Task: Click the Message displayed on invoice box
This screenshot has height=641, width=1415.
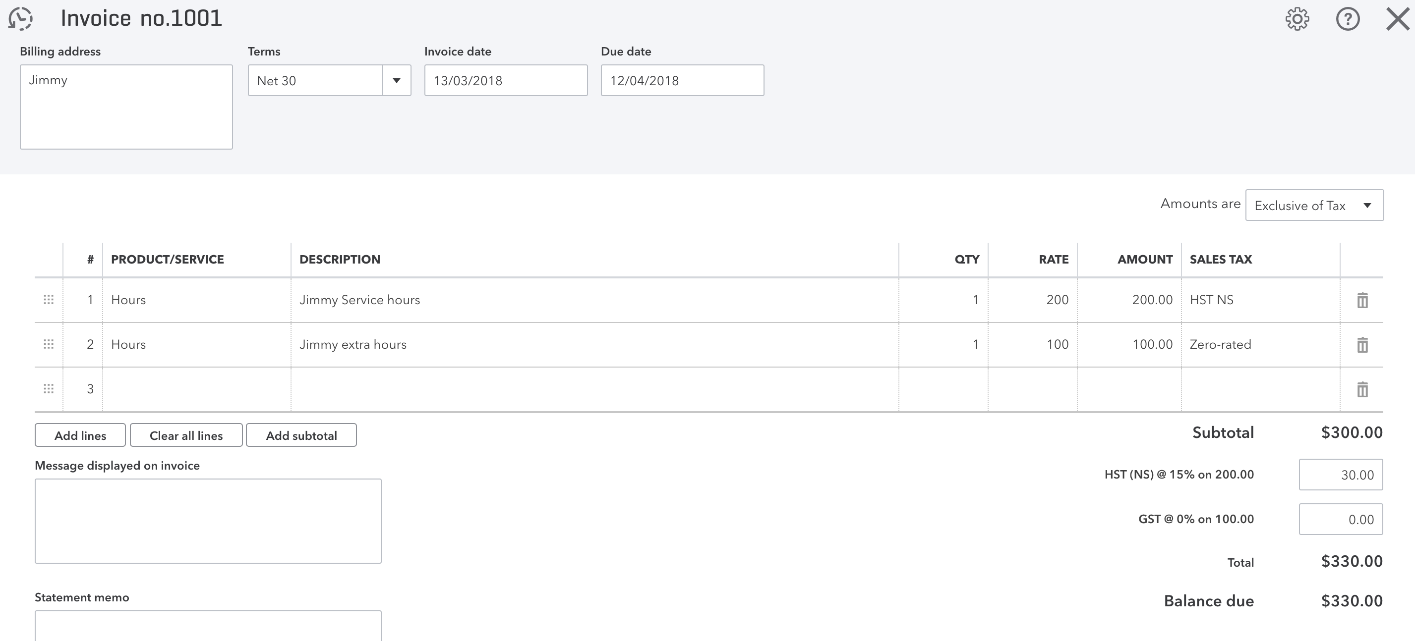Action: coord(208,521)
